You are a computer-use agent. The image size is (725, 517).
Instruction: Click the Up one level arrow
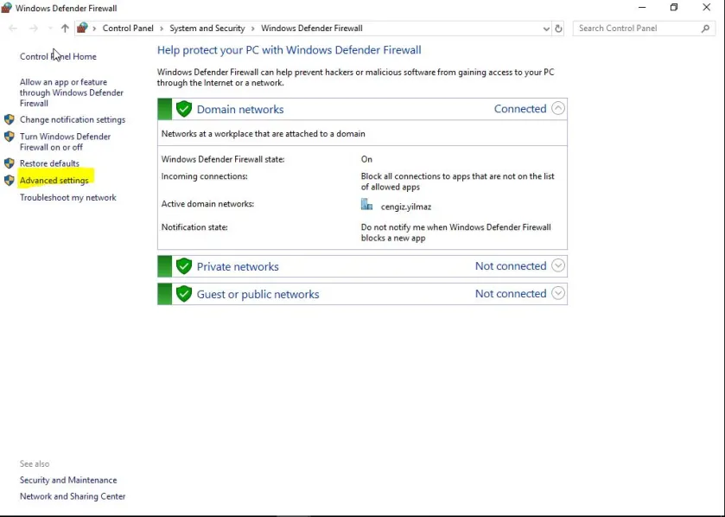[x=65, y=29]
